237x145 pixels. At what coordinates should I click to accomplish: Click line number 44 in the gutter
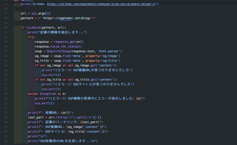point(6,141)
